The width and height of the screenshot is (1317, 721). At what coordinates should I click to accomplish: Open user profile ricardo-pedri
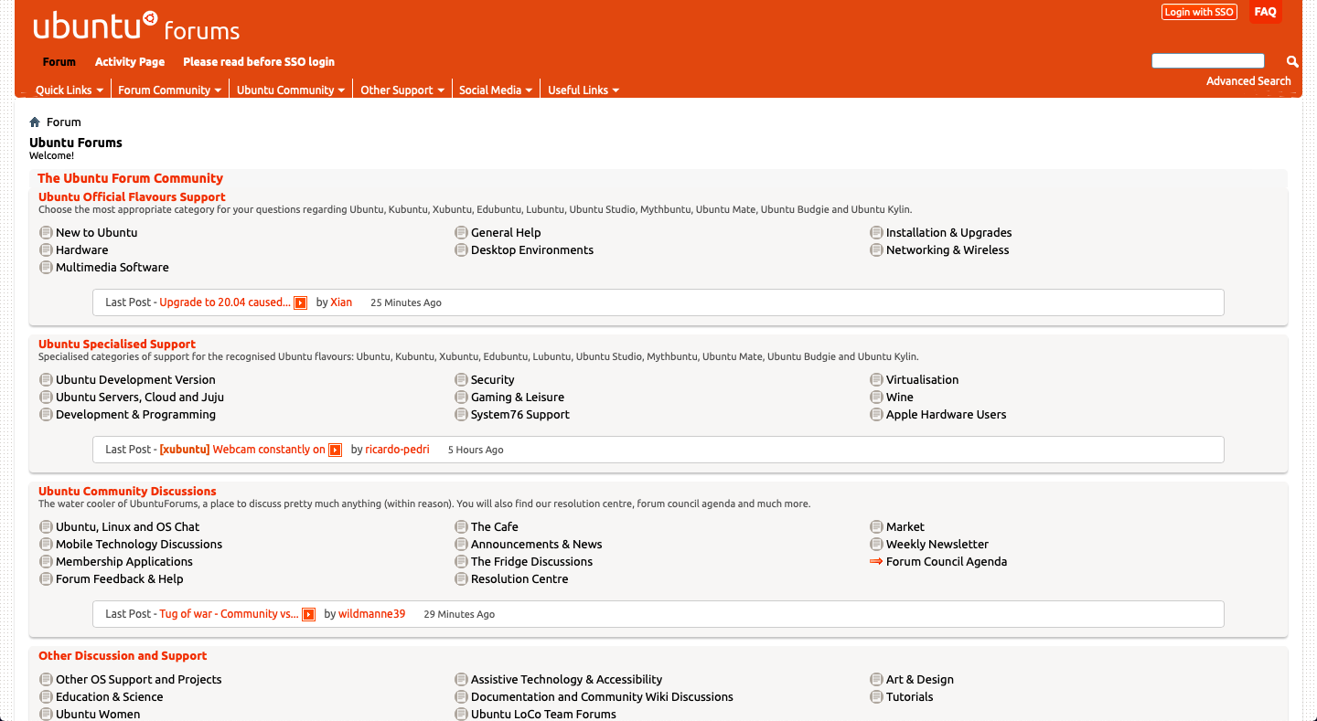click(x=397, y=450)
